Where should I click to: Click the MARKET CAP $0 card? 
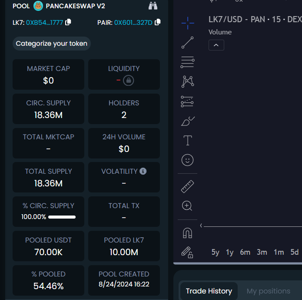point(48,74)
